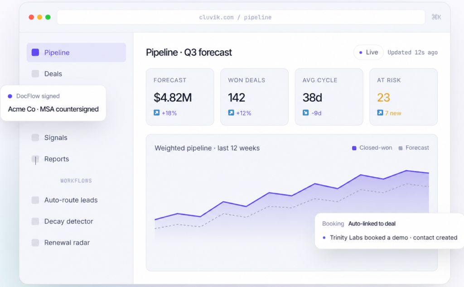
Task: Toggle the Closed-won legend swatch
Action: pos(354,148)
